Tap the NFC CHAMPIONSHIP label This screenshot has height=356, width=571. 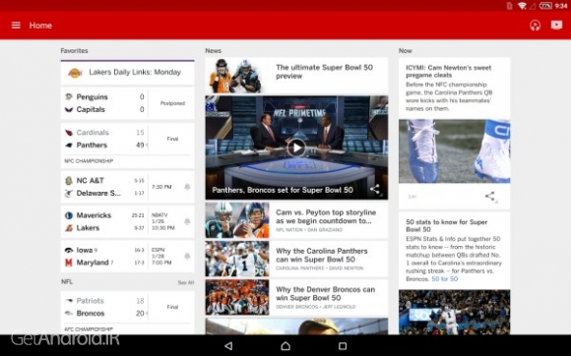(89, 161)
